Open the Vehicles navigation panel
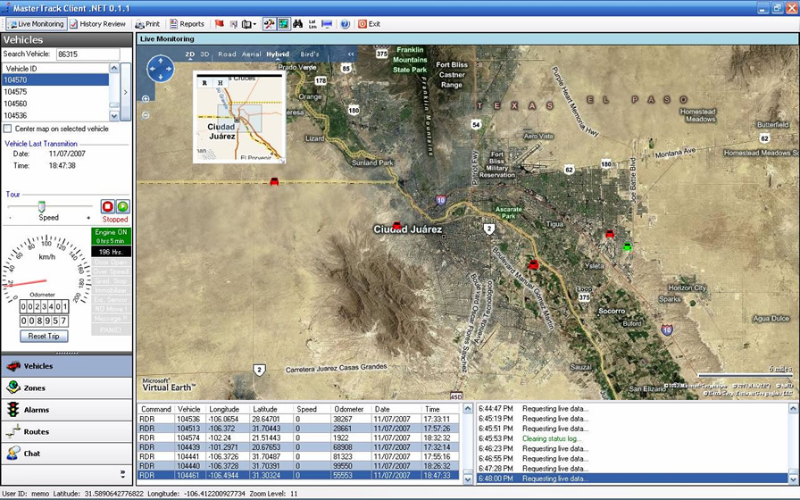The height and width of the screenshot is (500, 800). point(67,366)
